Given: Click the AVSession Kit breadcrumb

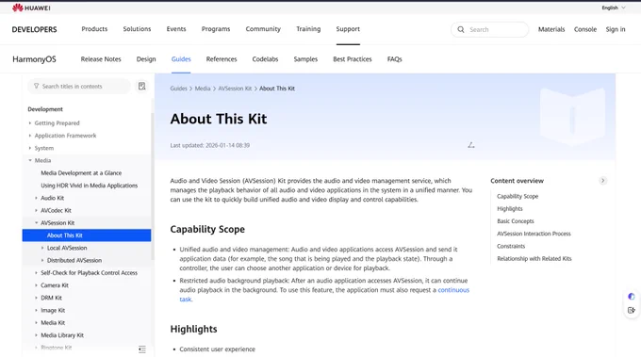Looking at the screenshot, I should pyautogui.click(x=235, y=89).
